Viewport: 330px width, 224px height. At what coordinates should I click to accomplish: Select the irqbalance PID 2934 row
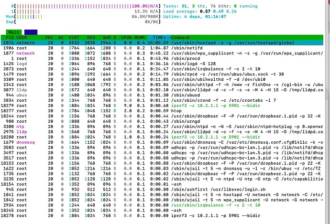(162, 205)
